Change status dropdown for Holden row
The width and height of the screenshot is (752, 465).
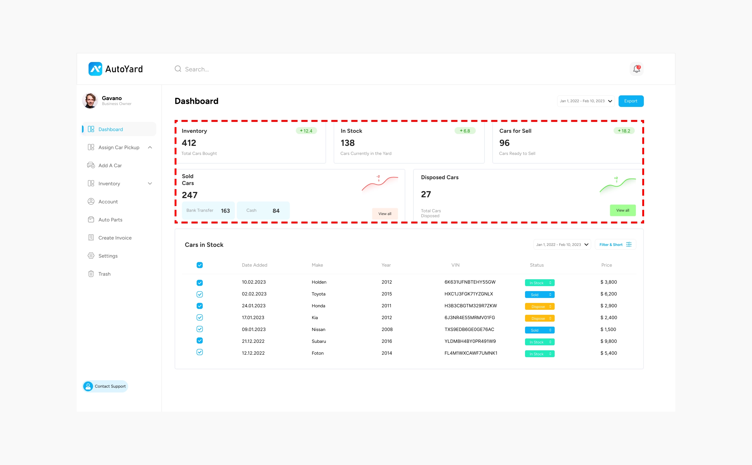(x=540, y=283)
